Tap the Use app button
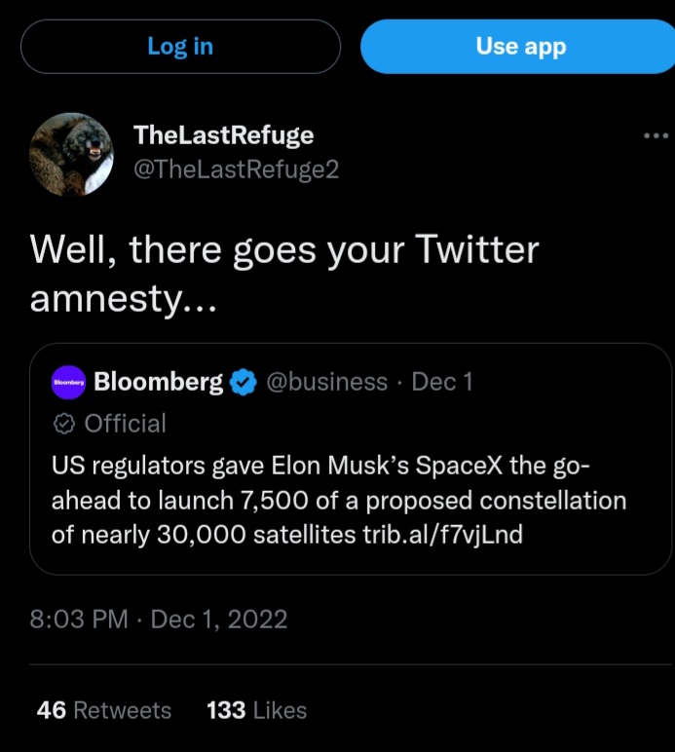This screenshot has height=752, width=675. pyautogui.click(x=519, y=46)
